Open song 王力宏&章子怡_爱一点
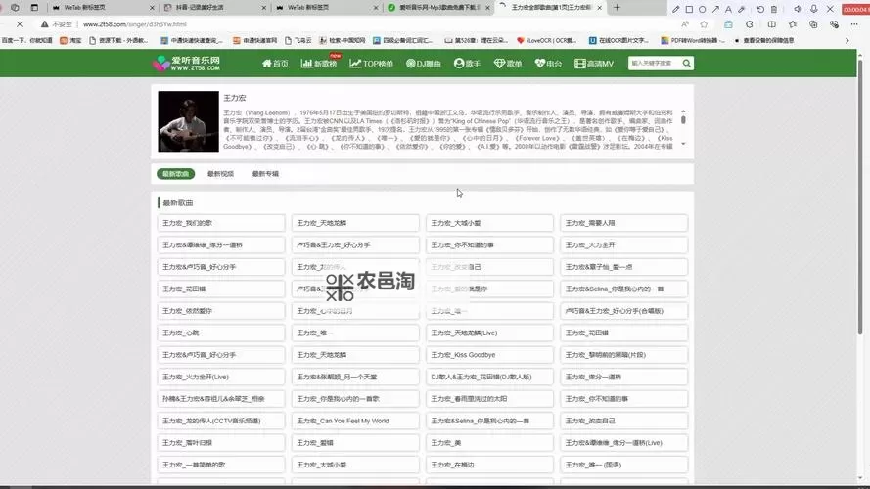Image resolution: width=870 pixels, height=489 pixels. click(623, 267)
